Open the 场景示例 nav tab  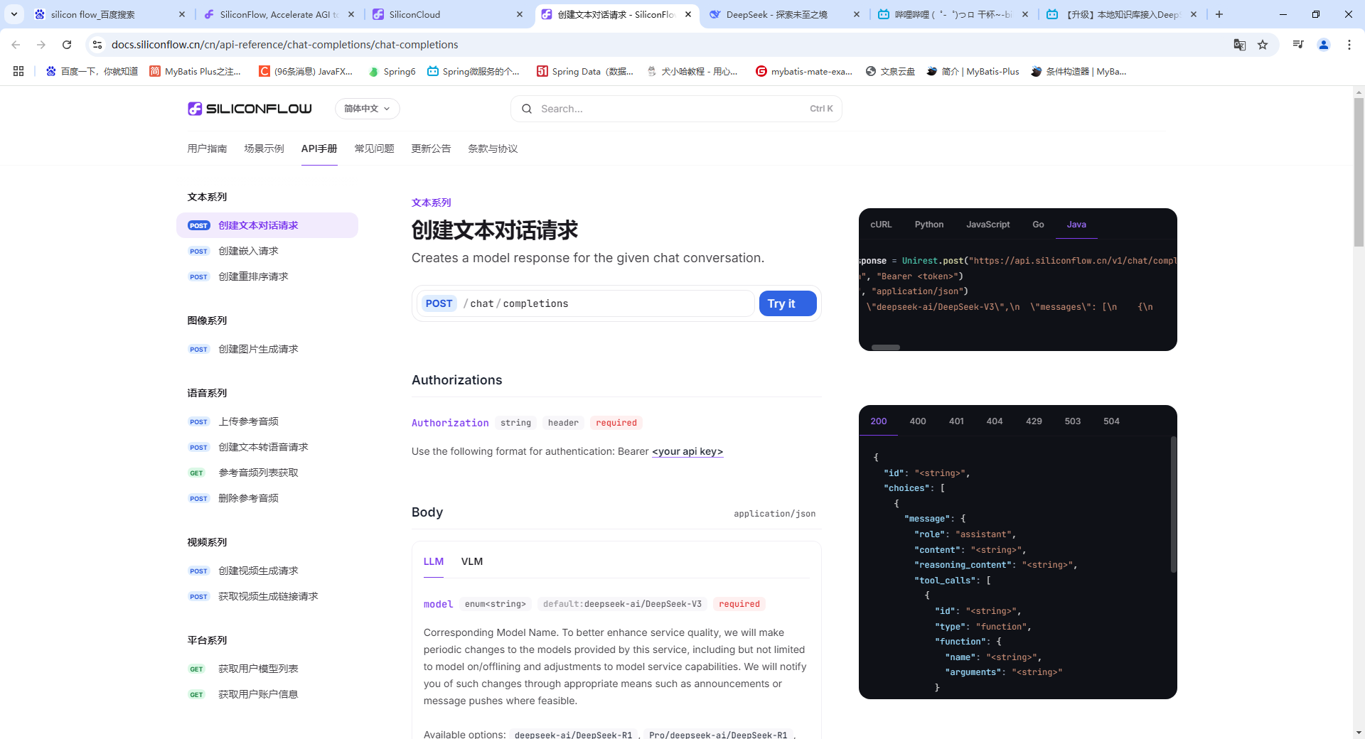pos(264,149)
